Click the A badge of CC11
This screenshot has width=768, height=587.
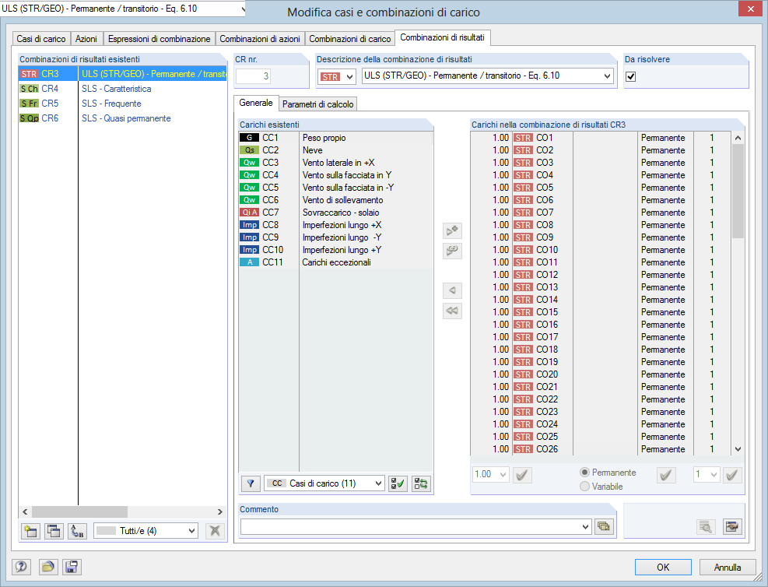coord(249,262)
